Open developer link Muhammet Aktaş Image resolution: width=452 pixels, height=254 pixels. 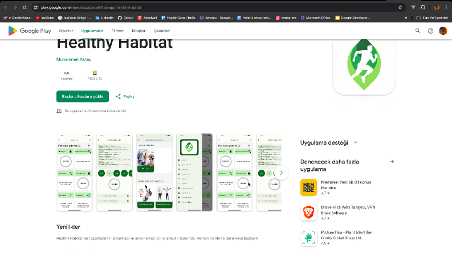click(x=74, y=59)
